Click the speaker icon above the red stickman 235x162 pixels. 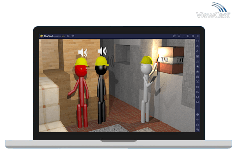click(83, 52)
